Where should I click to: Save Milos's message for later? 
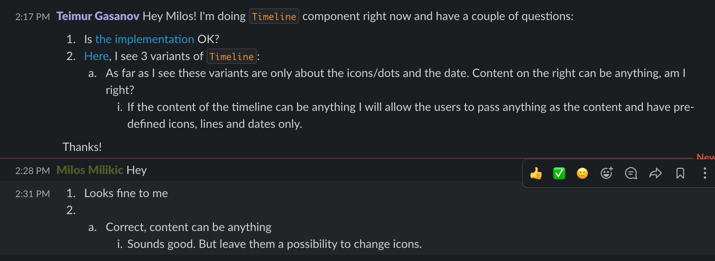tap(680, 174)
